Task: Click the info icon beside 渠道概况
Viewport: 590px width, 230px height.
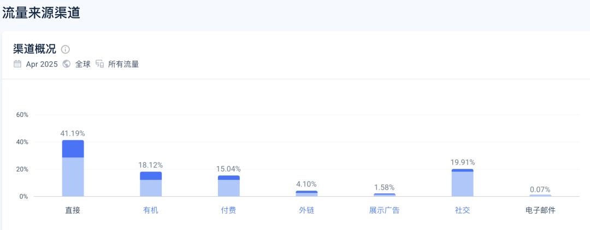Action: coord(66,49)
